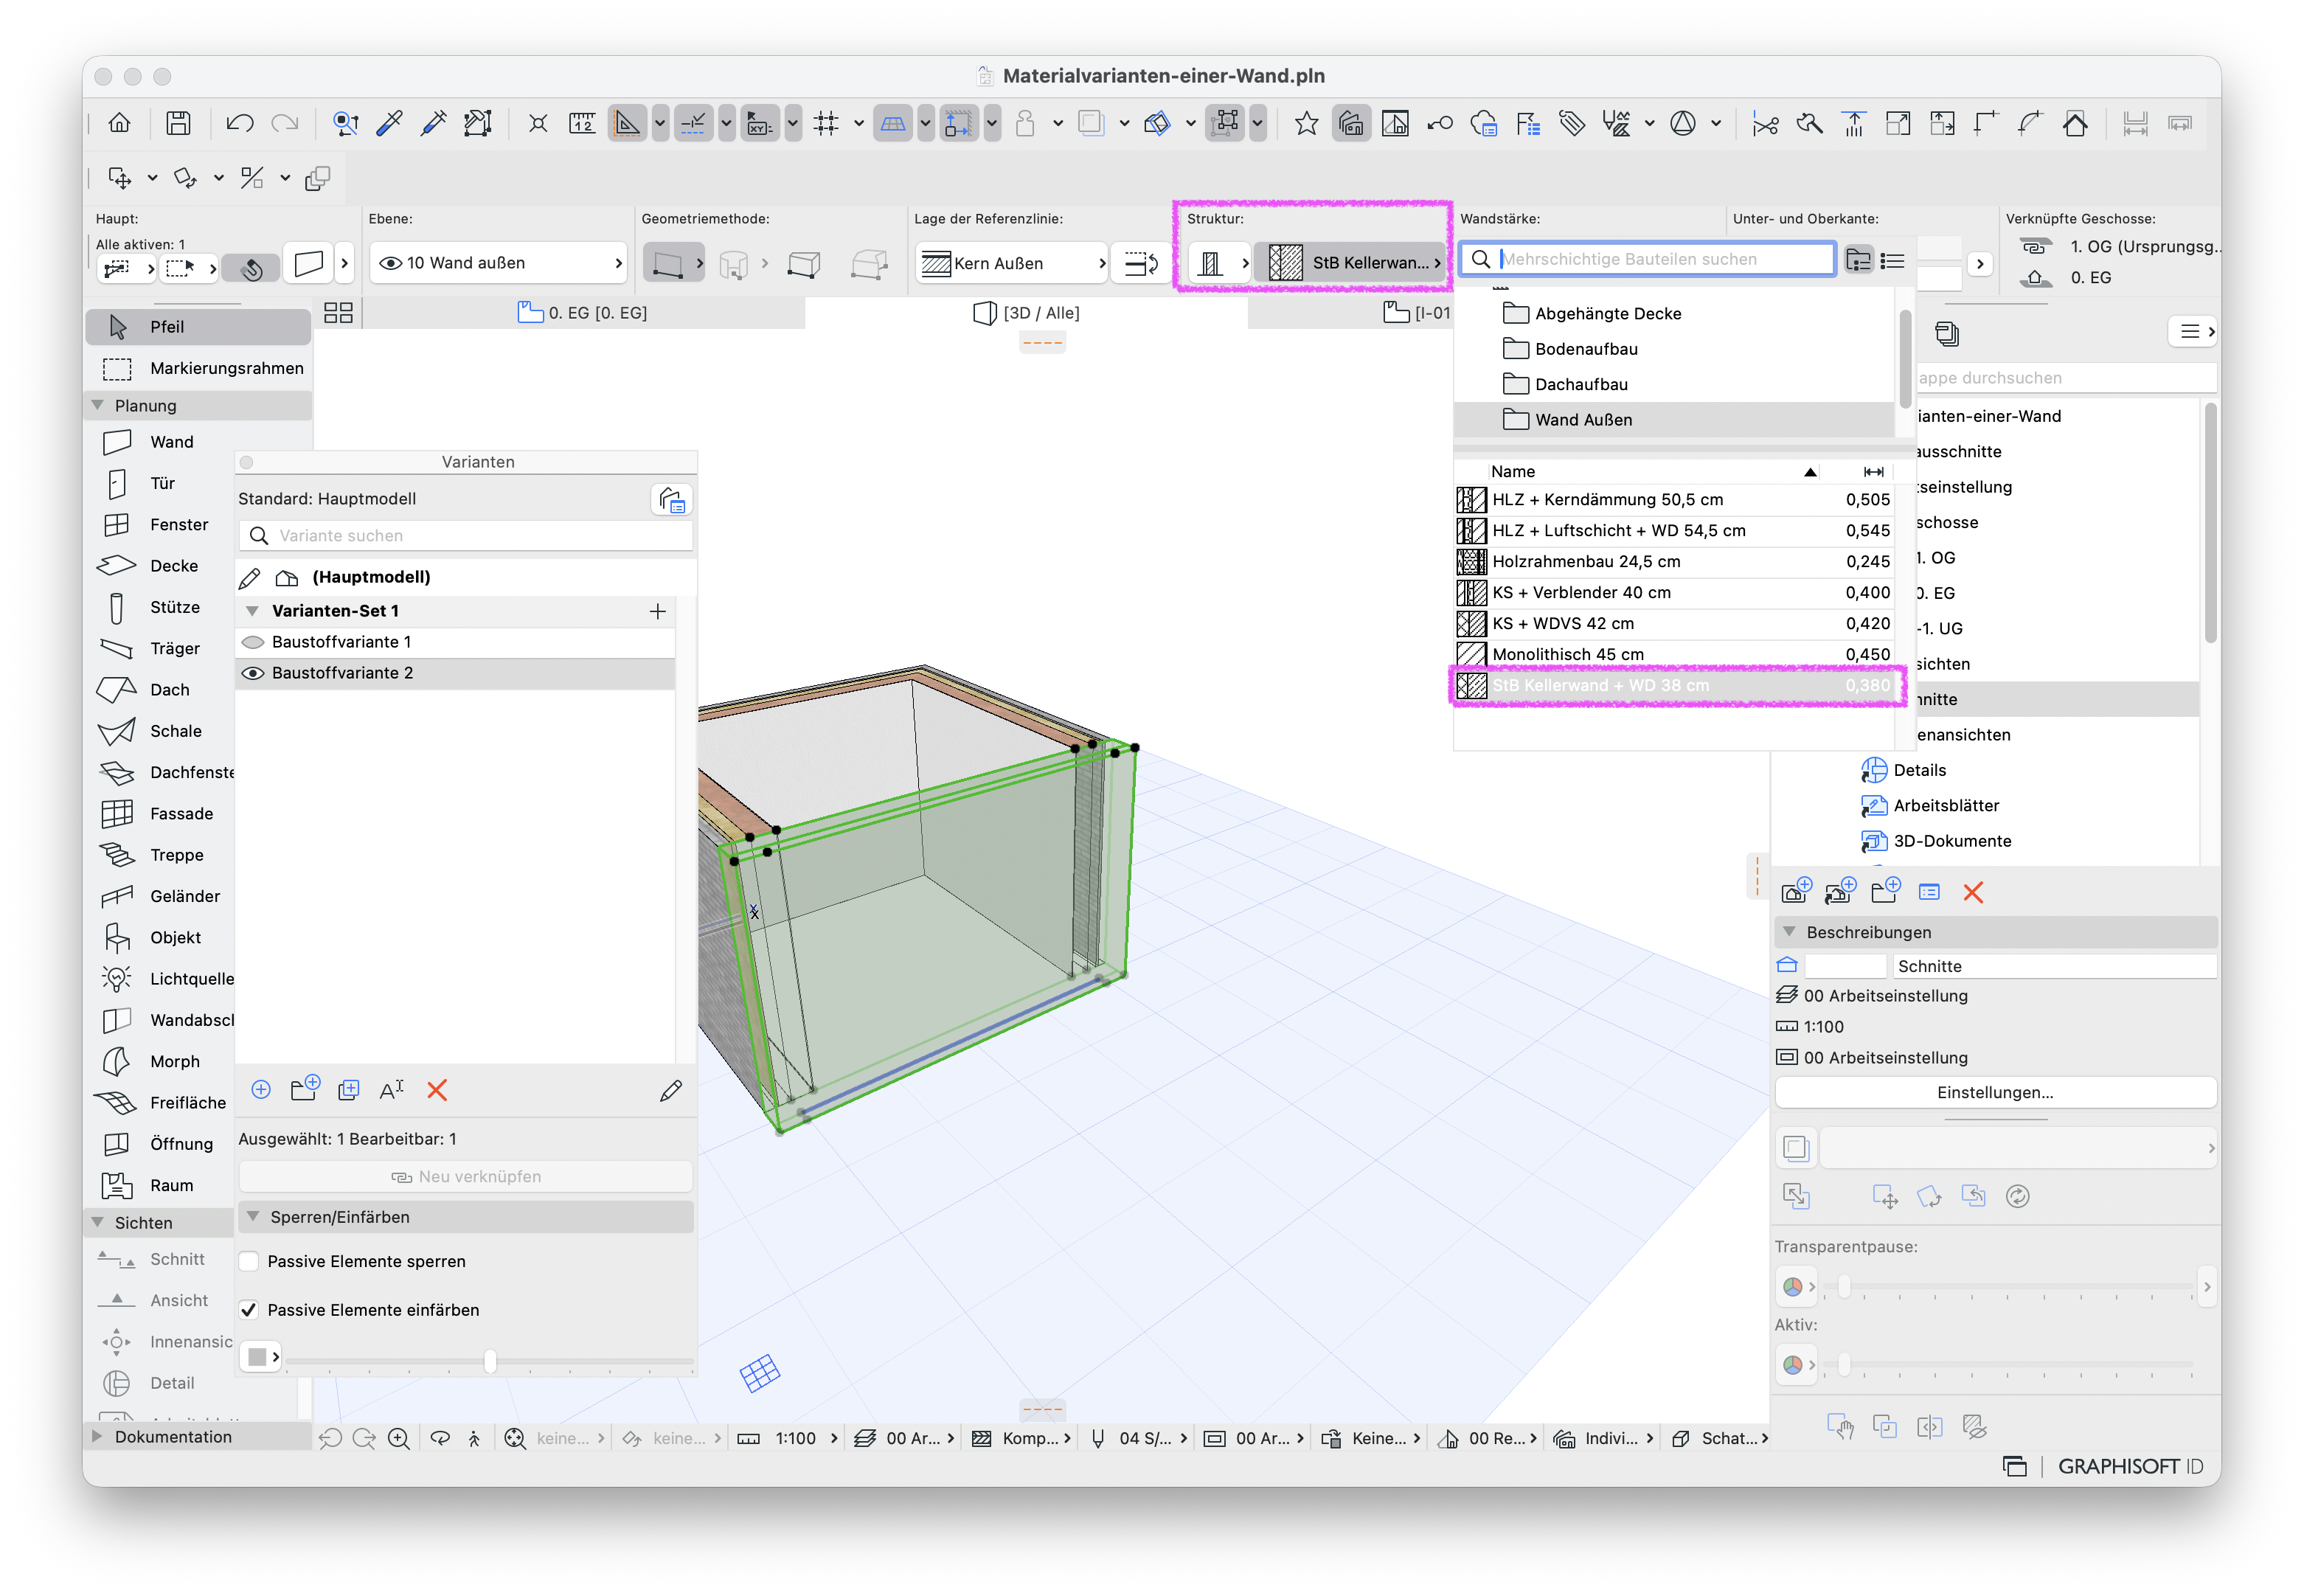The width and height of the screenshot is (2304, 1596).
Task: Click the Save icon in toolbar
Action: [x=178, y=123]
